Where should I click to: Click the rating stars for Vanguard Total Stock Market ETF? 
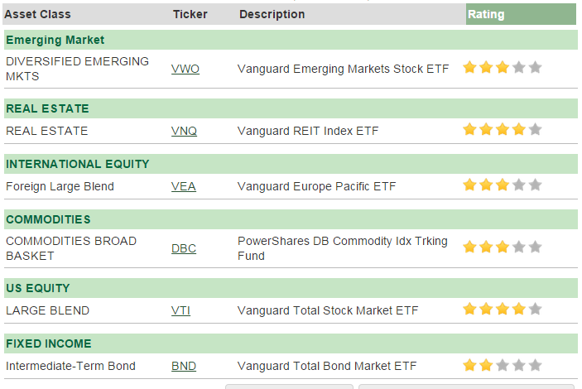(x=503, y=309)
